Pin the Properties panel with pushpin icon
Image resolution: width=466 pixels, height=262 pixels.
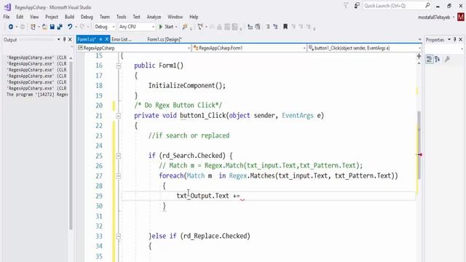pos(454,39)
